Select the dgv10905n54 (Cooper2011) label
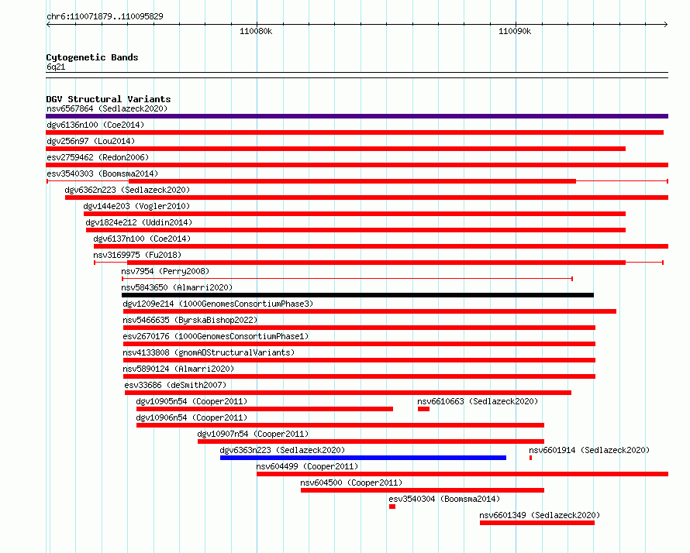690x553 pixels. click(191, 401)
